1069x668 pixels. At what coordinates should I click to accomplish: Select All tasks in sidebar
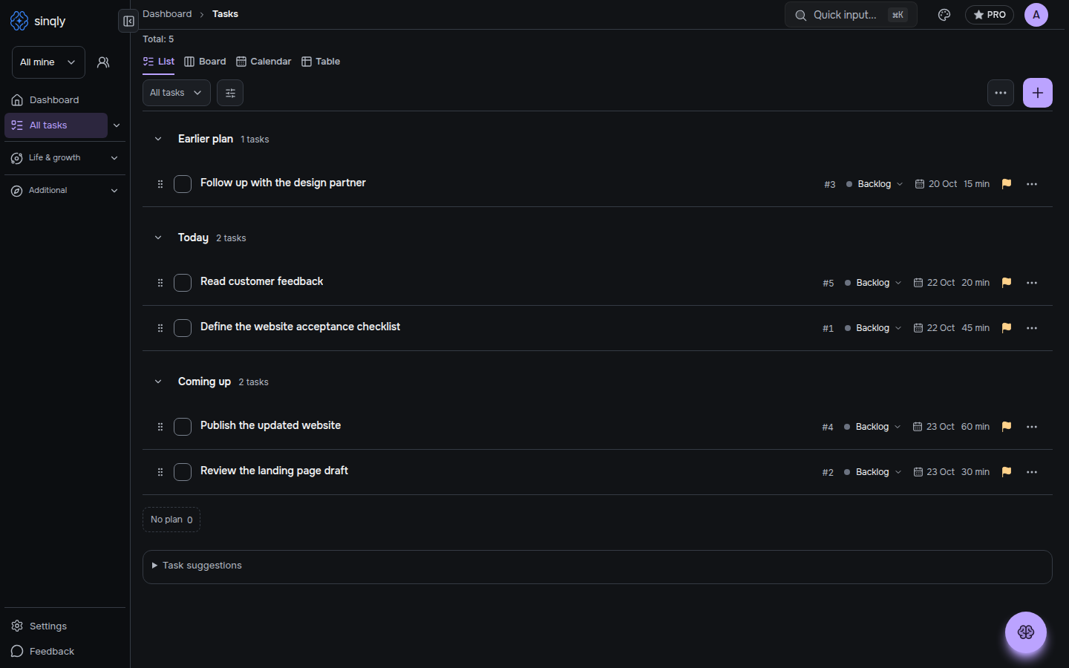tap(56, 125)
